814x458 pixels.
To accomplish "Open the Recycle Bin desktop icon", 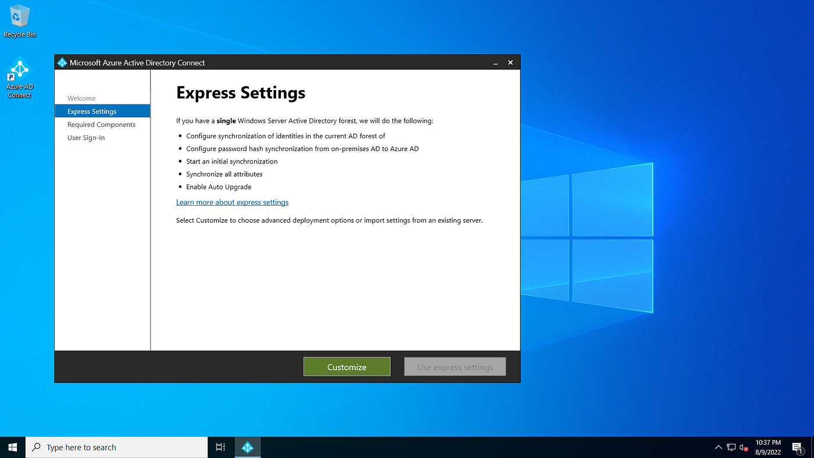I will (x=20, y=22).
